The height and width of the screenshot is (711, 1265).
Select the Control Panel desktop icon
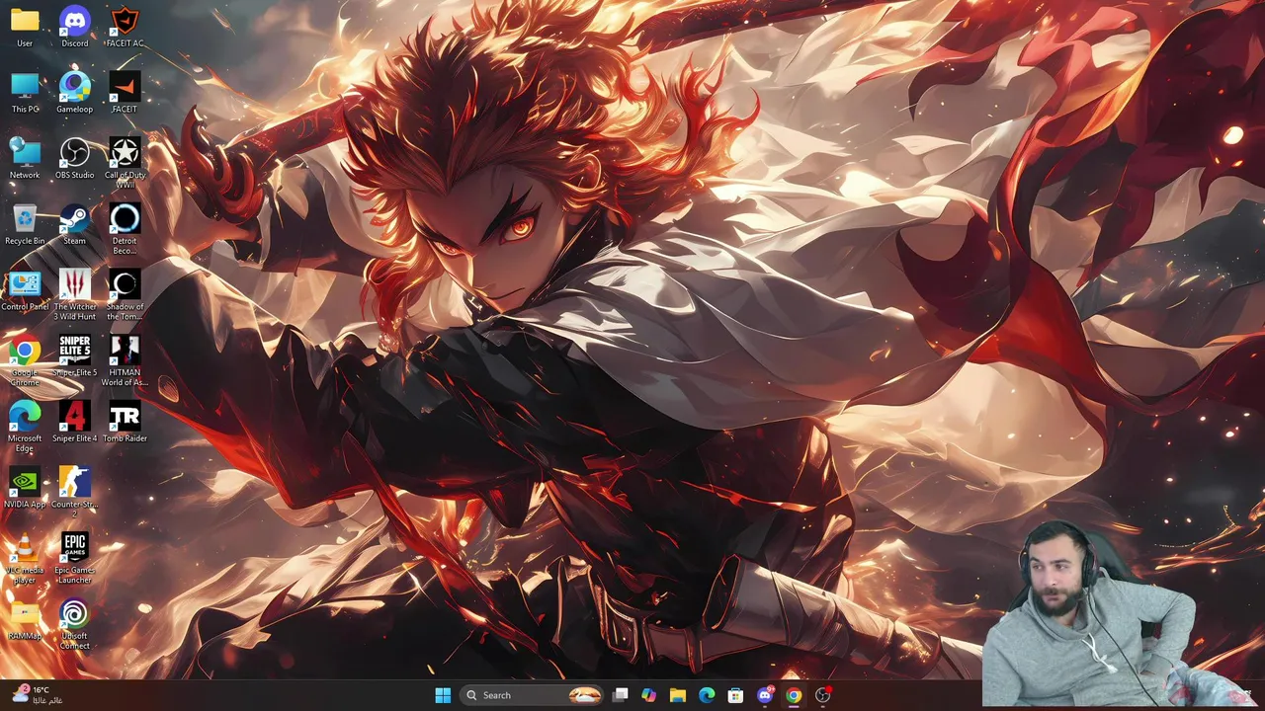click(25, 290)
